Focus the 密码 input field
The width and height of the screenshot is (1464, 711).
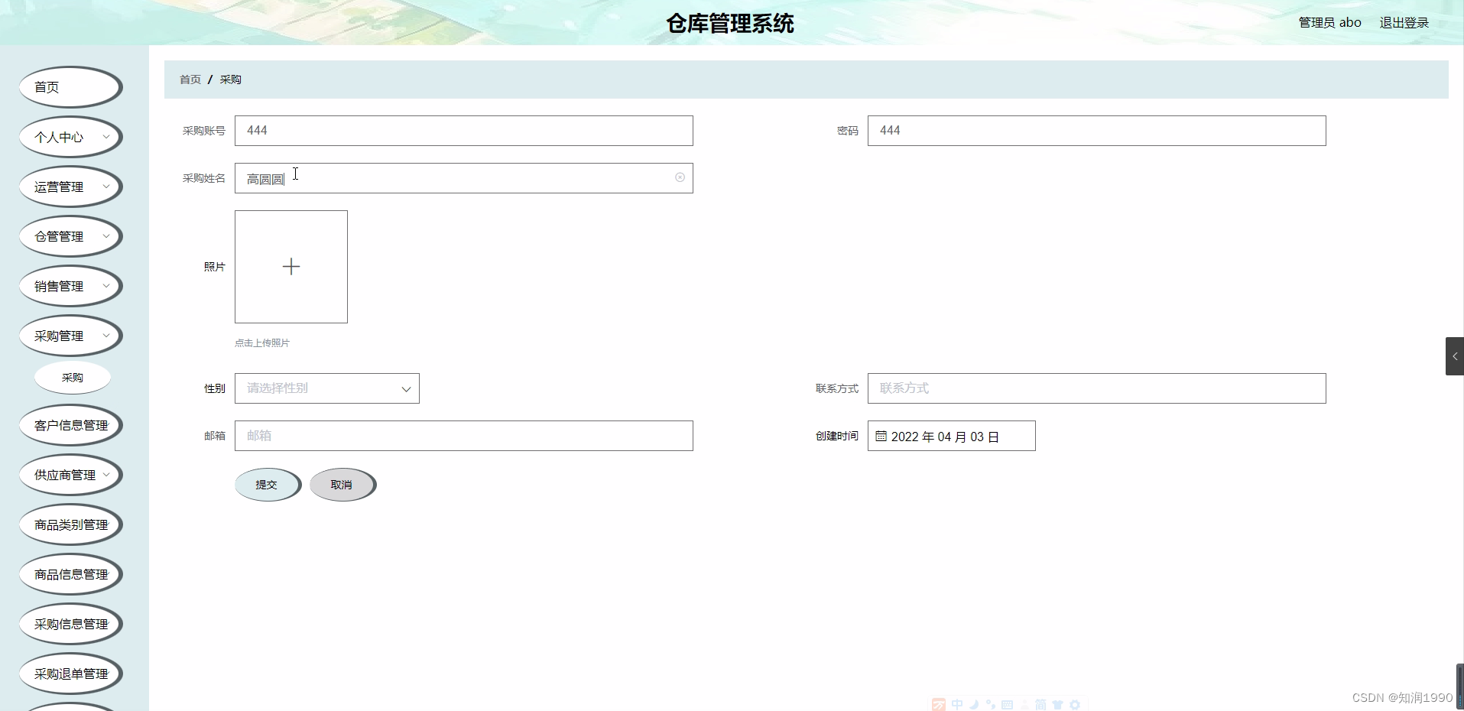1097,131
